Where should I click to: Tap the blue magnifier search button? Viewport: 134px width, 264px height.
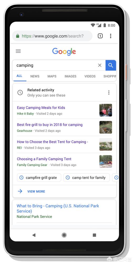point(111,65)
